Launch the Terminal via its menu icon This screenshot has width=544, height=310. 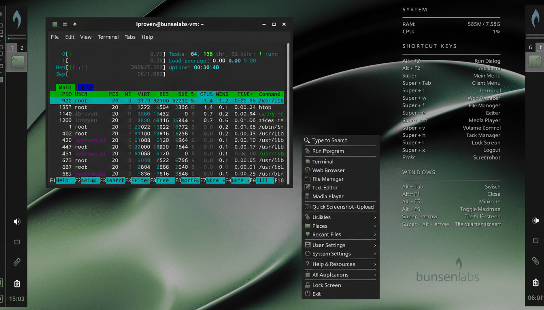coord(308,161)
